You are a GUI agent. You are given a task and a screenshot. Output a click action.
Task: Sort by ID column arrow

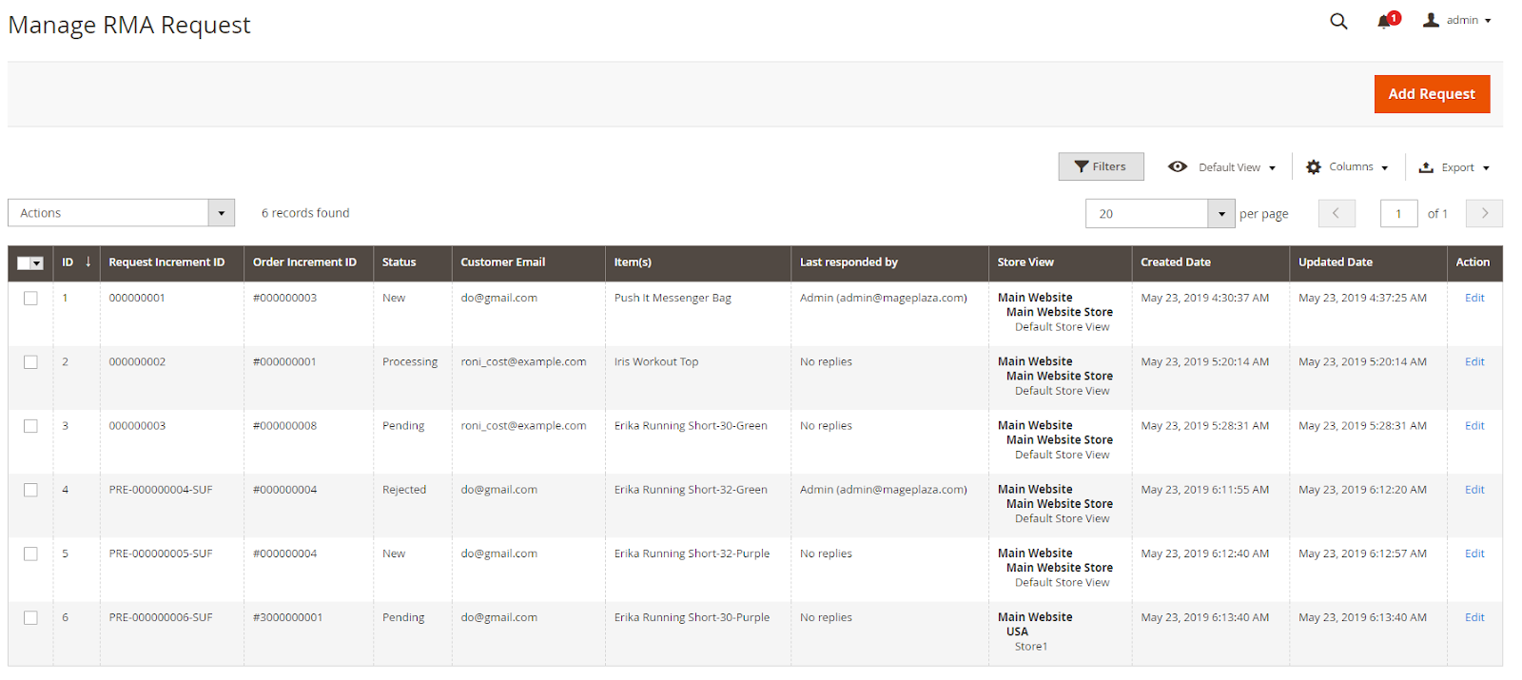coord(88,262)
